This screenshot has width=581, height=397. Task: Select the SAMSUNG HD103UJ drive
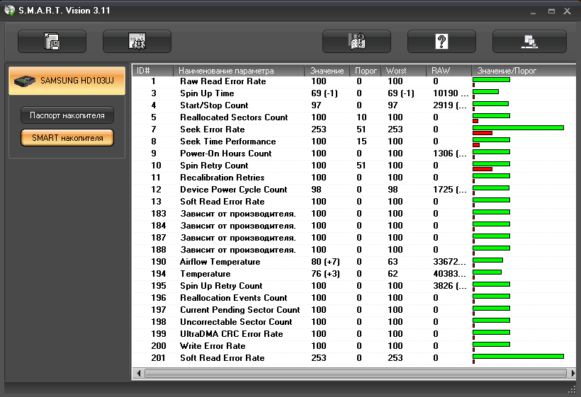coord(67,81)
